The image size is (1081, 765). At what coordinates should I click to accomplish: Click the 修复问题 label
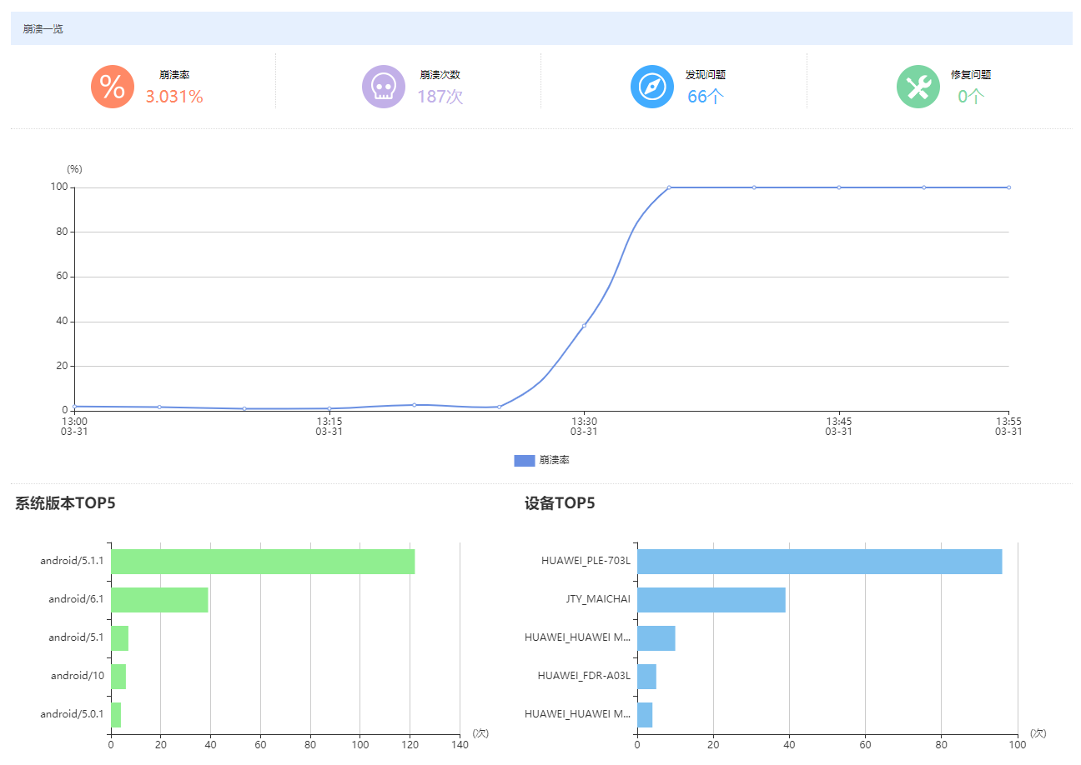pos(971,75)
